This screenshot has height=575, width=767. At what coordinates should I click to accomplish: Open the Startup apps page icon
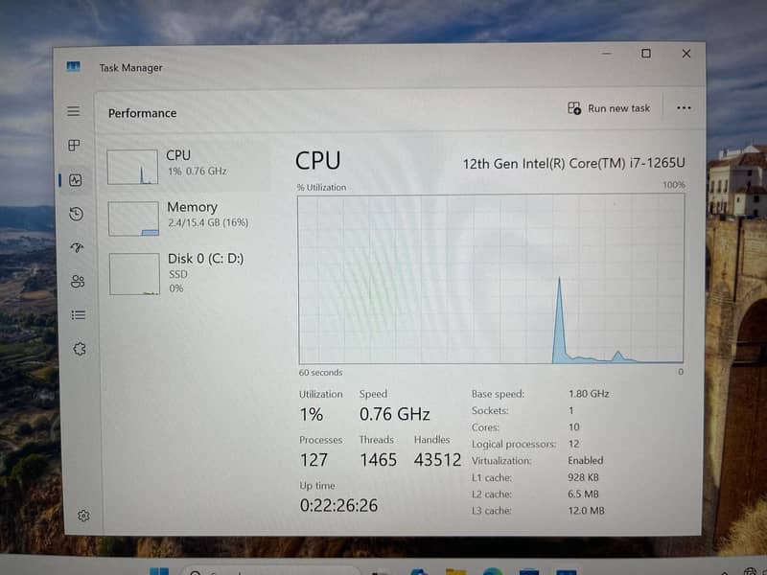[77, 247]
